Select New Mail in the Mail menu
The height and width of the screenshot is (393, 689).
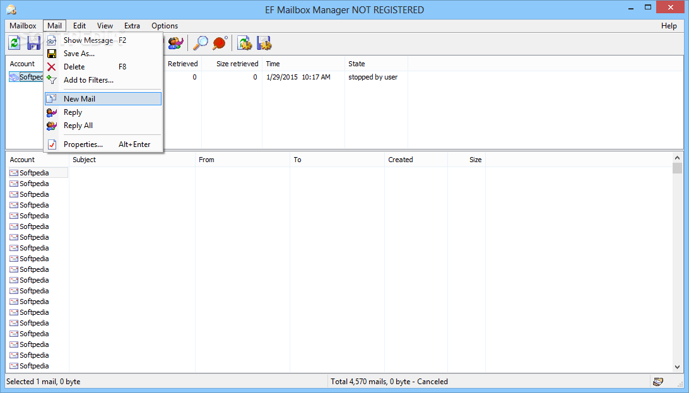103,99
